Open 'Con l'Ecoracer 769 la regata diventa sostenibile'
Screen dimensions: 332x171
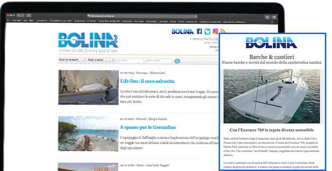pyautogui.click(x=272, y=130)
